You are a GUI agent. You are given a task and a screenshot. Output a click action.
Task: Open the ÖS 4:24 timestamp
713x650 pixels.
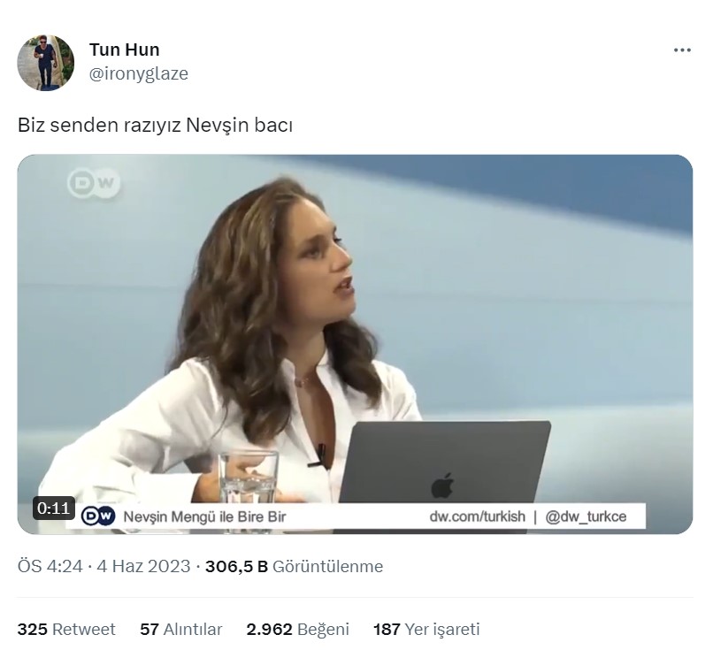coord(50,566)
